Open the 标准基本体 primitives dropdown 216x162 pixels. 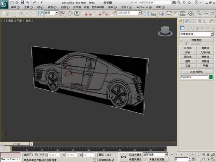click(x=197, y=34)
